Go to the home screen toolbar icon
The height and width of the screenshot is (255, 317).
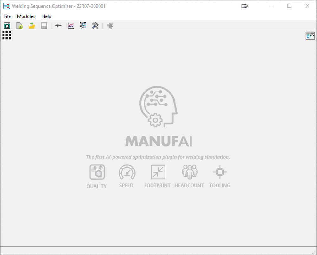point(7,26)
